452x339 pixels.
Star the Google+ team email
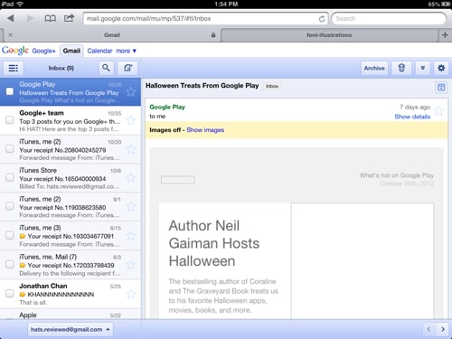point(131,120)
